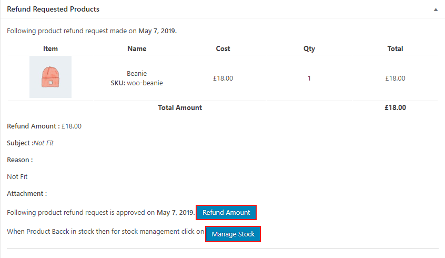Viewport: 445px width, 258px height.
Task: Click the Qty column header
Action: click(x=309, y=48)
